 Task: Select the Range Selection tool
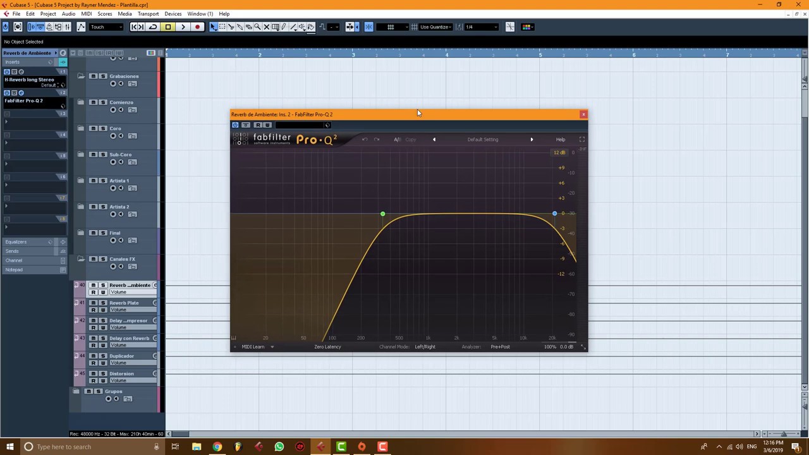pos(222,27)
